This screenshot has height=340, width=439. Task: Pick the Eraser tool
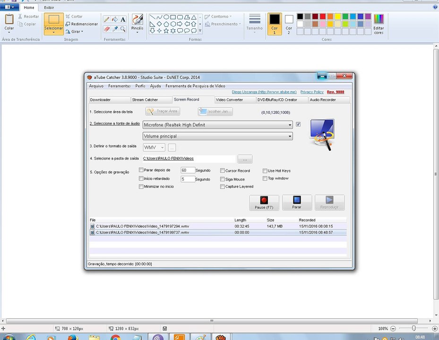click(x=107, y=29)
